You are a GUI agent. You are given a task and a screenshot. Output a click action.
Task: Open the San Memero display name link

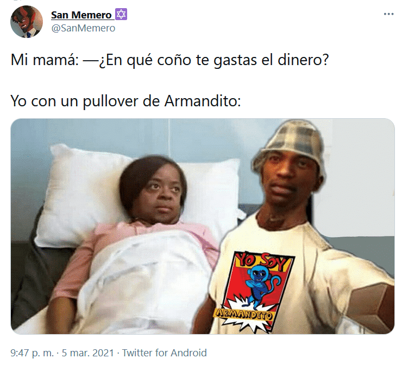tap(81, 15)
